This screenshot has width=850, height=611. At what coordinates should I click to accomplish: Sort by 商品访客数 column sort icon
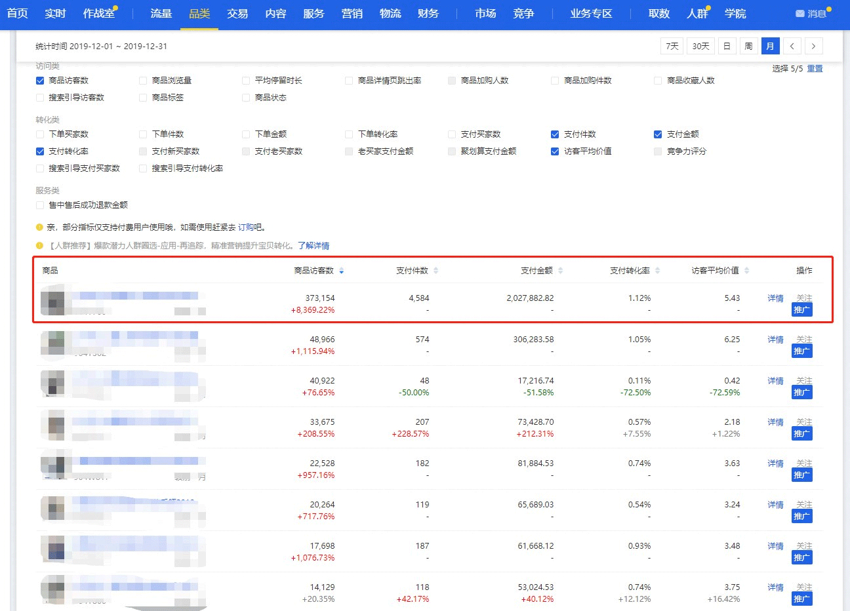341,271
